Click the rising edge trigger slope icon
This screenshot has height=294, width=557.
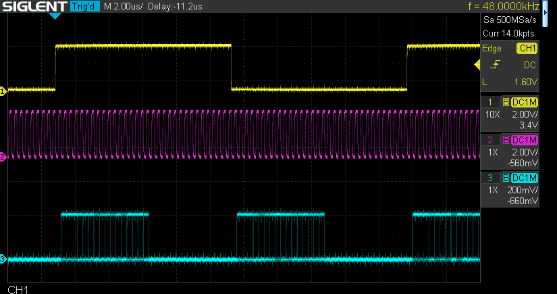(x=496, y=65)
